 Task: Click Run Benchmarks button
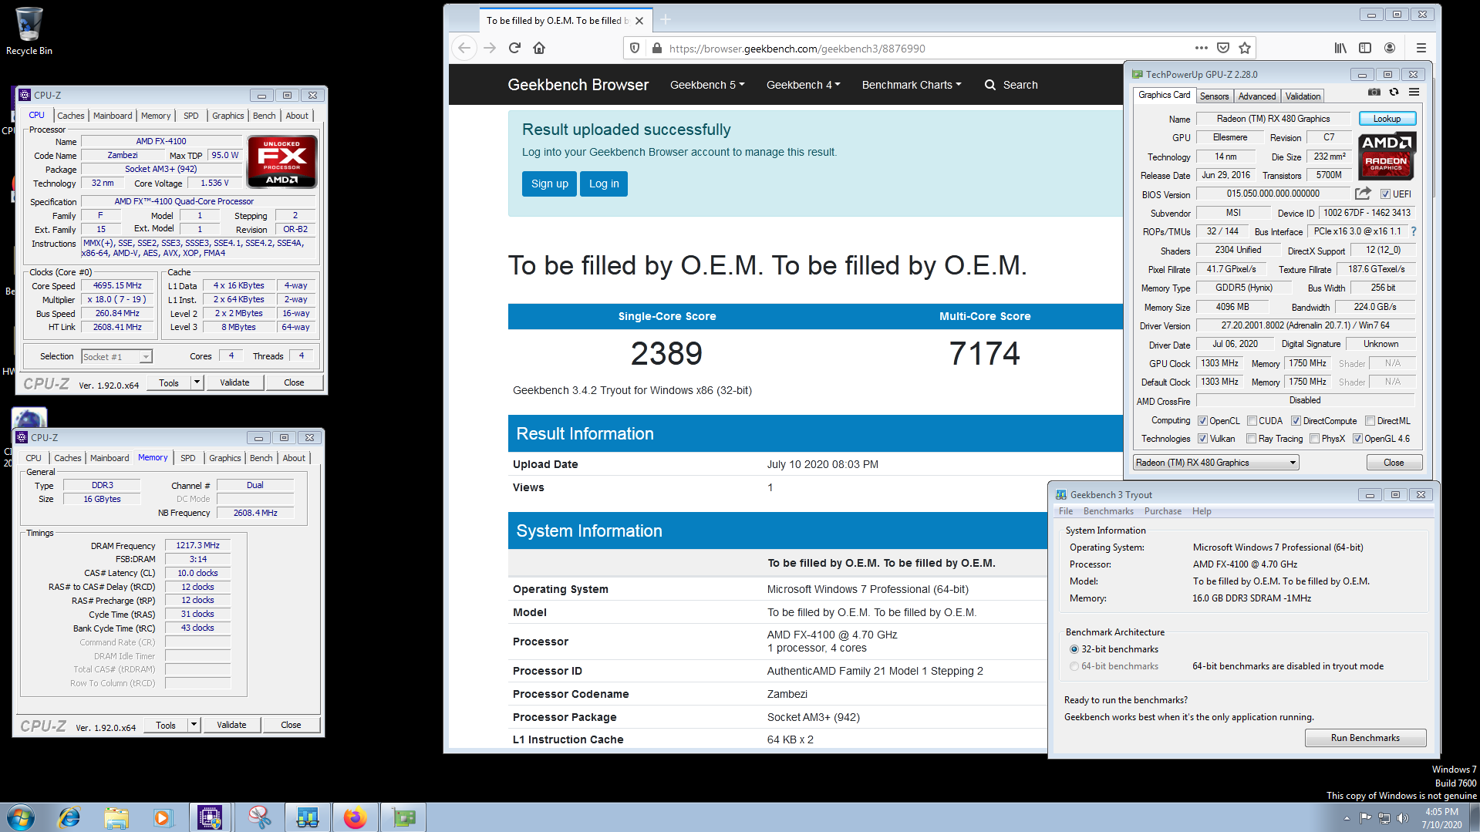click(1365, 738)
